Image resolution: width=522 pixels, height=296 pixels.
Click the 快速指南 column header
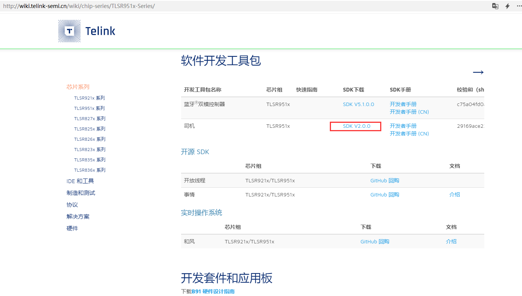tap(307, 90)
